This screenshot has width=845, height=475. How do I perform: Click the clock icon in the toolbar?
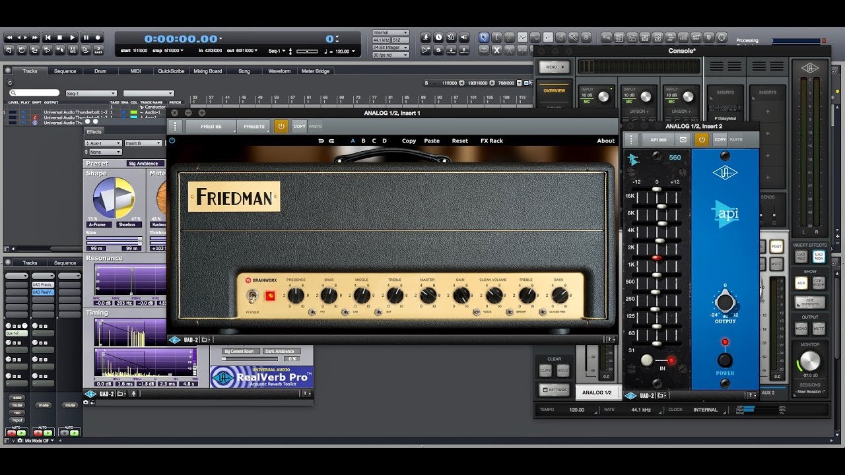[438, 37]
